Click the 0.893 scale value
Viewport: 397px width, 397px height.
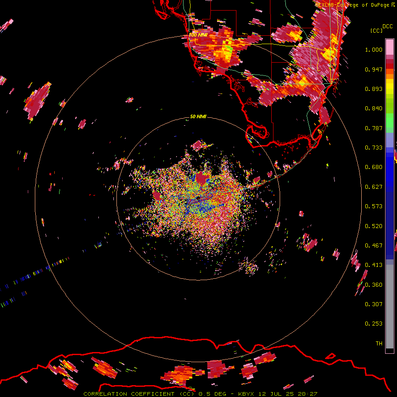pyautogui.click(x=374, y=89)
